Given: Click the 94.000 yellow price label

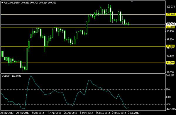Looking at the screenshot, I should (x=170, y=63).
